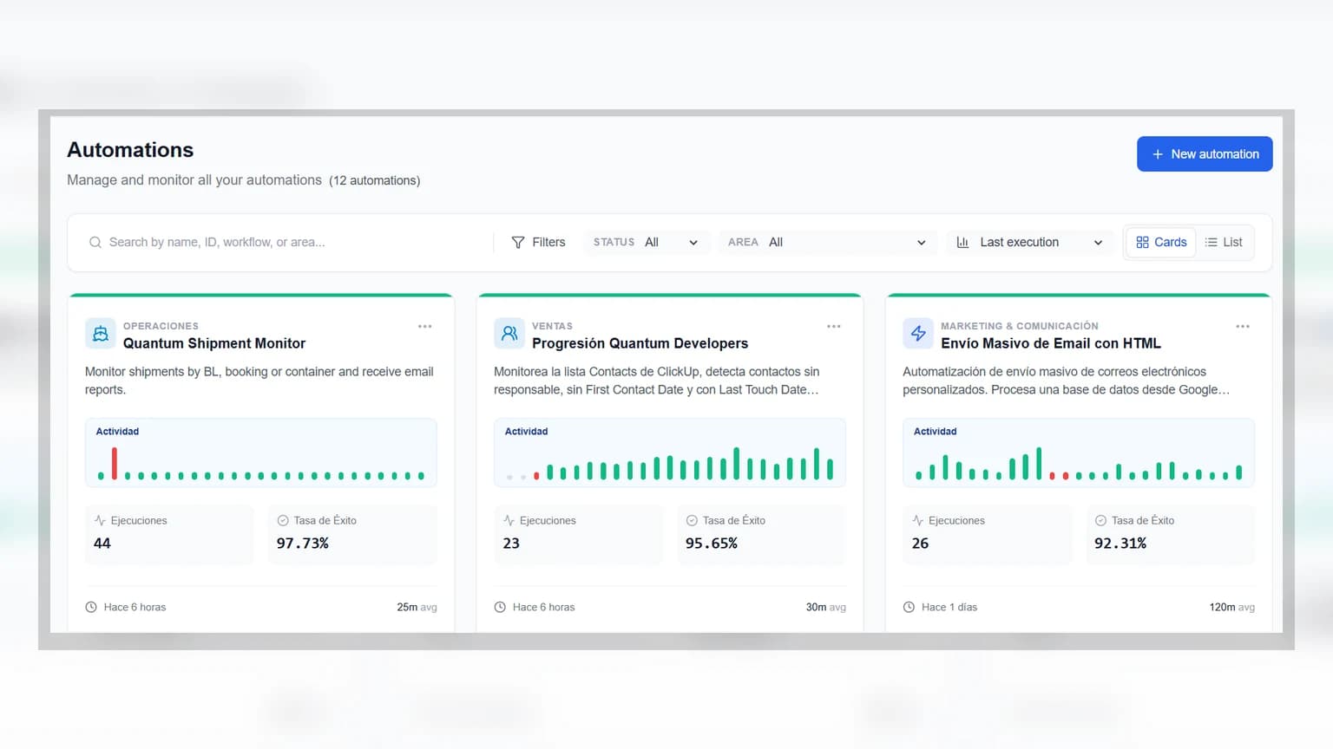
Task: Click the Filters button label
Action: click(x=548, y=243)
